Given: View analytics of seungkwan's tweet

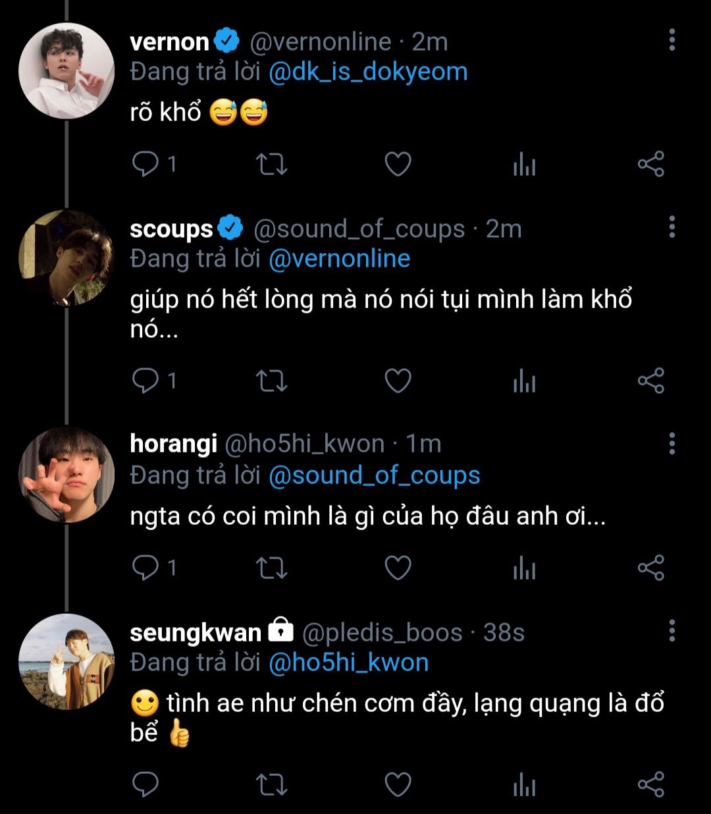Looking at the screenshot, I should tap(524, 784).
